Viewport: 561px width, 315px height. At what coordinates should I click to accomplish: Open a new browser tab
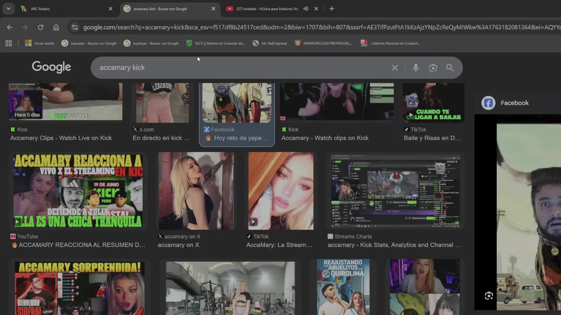click(332, 9)
